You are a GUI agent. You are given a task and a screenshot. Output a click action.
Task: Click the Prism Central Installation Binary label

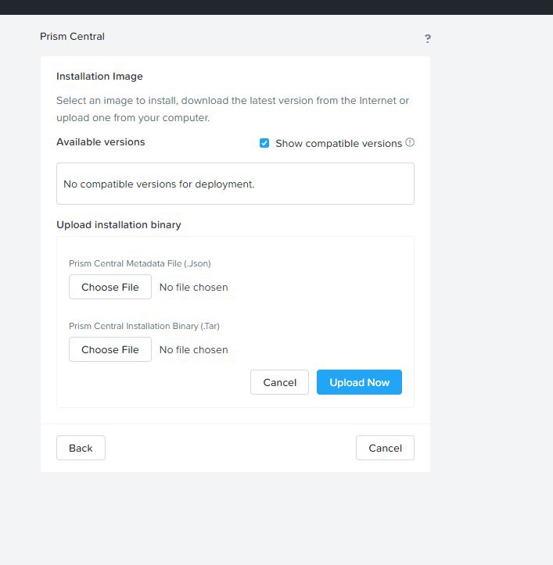(144, 326)
